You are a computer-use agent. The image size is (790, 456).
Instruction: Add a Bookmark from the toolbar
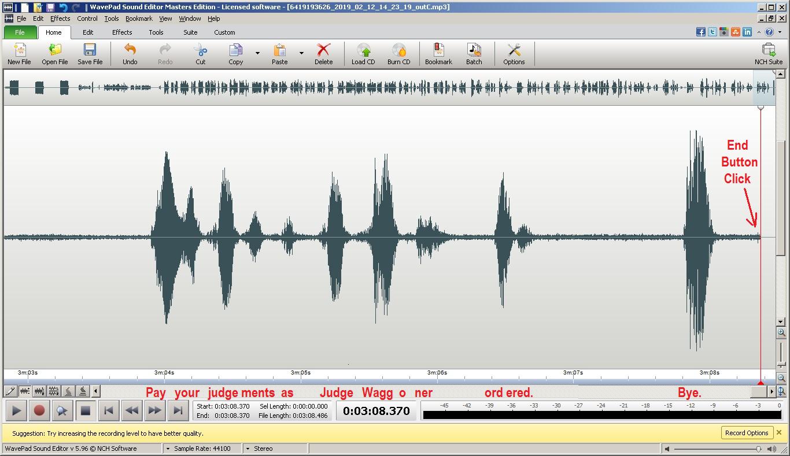pyautogui.click(x=438, y=54)
